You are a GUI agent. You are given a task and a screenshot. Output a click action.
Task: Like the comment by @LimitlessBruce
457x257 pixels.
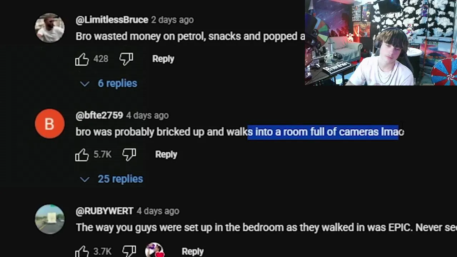coord(82,59)
